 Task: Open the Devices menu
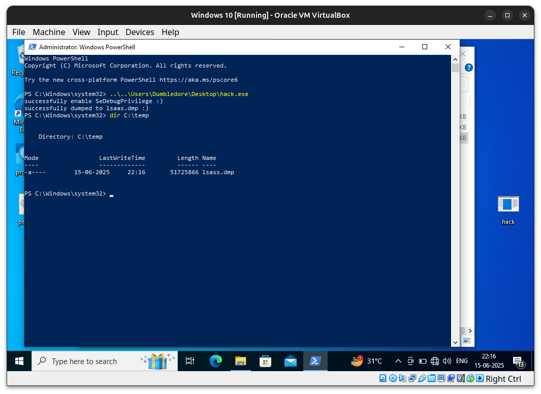coord(140,32)
